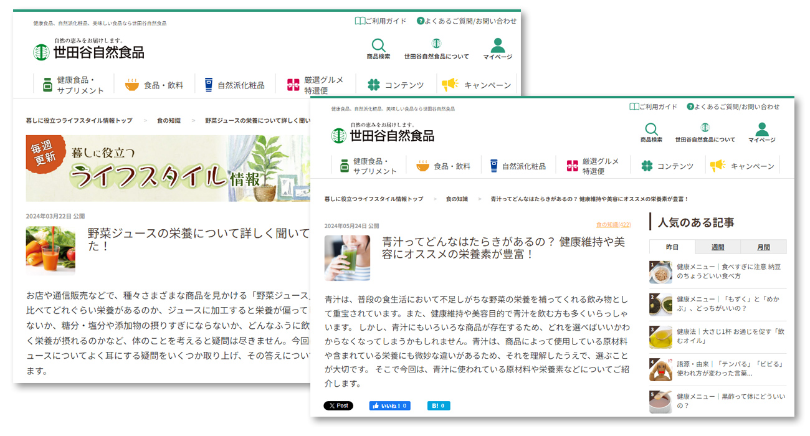Image resolution: width=810 pixels, height=436 pixels.
Task: Click the B! Hatena bookmark button
Action: pos(438,405)
